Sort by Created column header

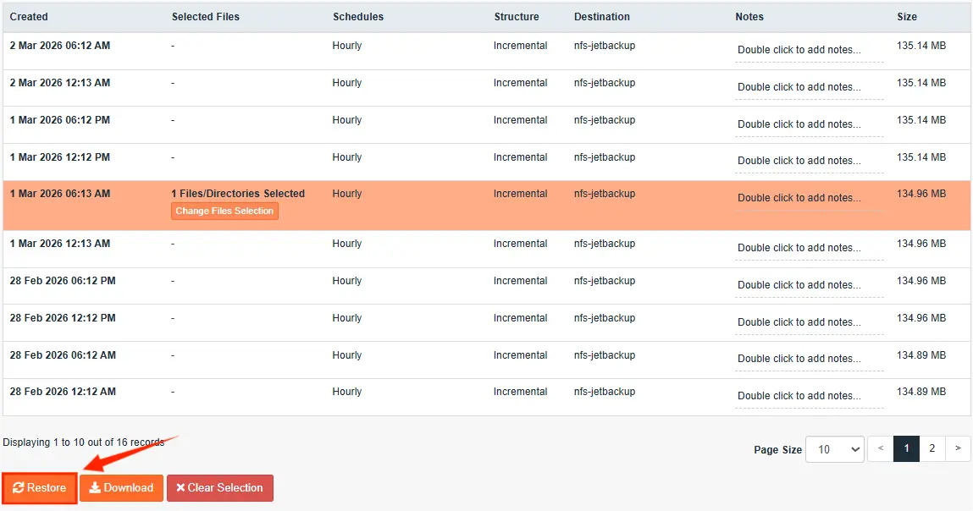[29, 17]
